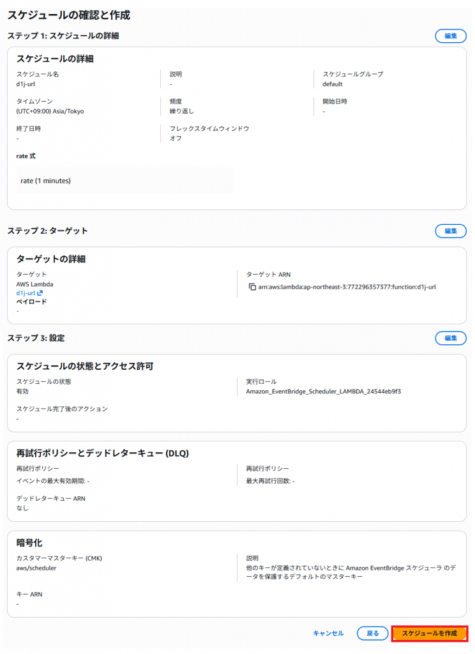Open the d1j-url Lambda function link

pyautogui.click(x=25, y=293)
